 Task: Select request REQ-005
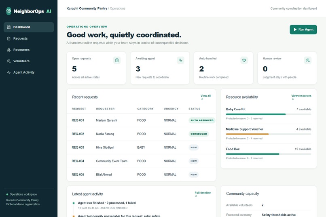pos(78,175)
